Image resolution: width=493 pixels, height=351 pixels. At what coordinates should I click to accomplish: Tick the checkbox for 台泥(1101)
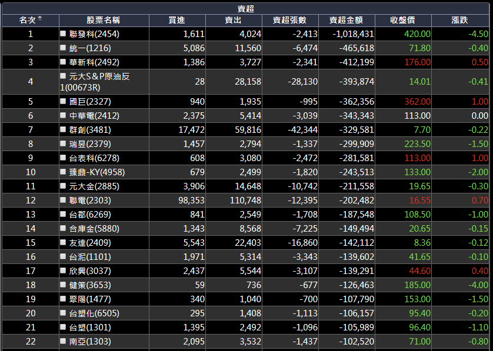coord(63,256)
